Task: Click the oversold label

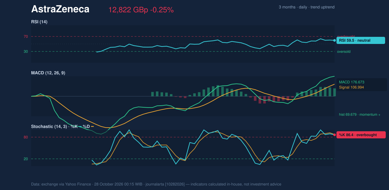Action: pos(344,51)
